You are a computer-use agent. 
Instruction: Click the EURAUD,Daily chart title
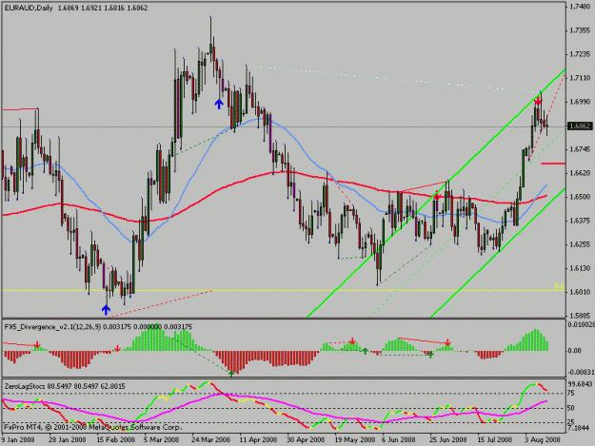[x=29, y=8]
